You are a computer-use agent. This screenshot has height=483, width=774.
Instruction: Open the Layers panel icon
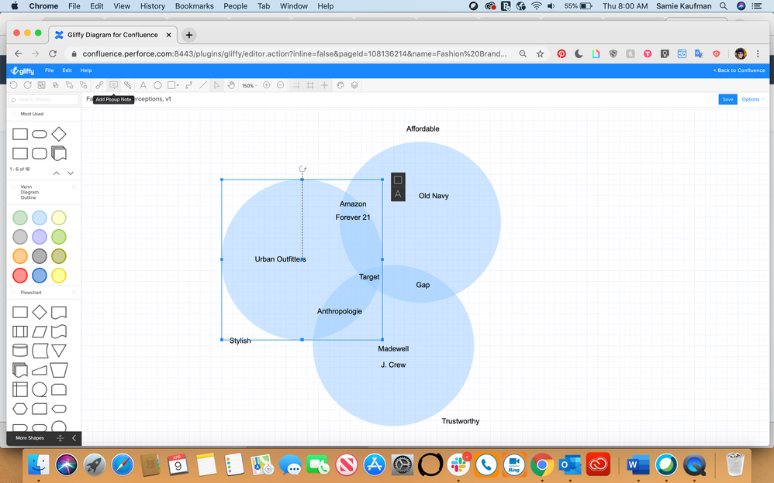pos(354,85)
